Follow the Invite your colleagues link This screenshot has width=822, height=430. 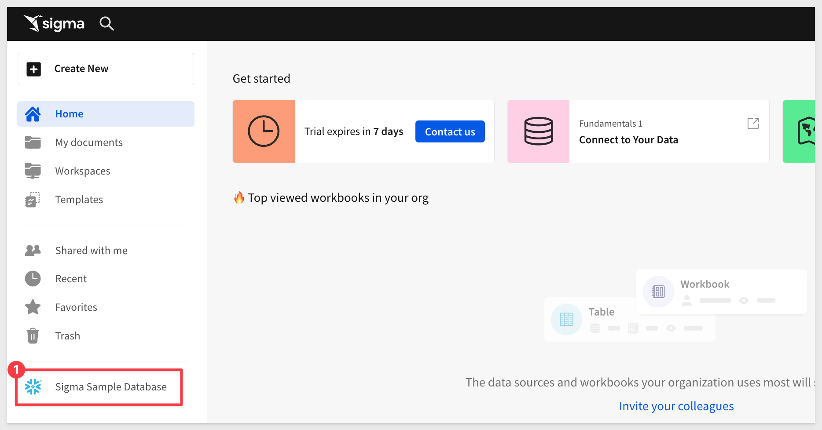pos(676,406)
